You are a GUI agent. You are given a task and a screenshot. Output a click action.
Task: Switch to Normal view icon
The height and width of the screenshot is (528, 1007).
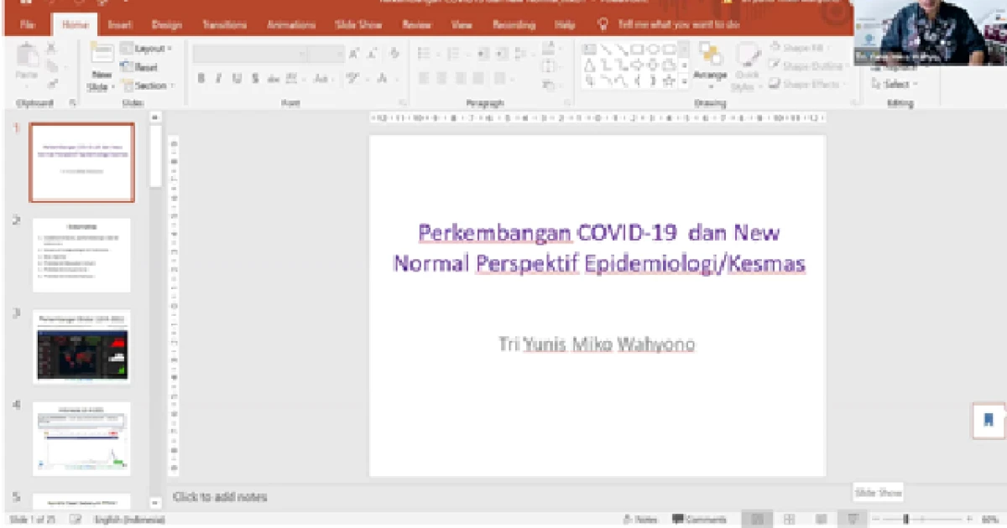(757, 520)
